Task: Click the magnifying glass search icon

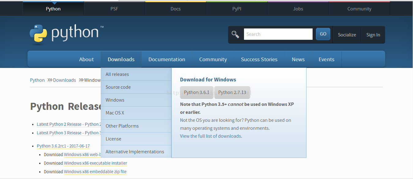Action: (x=235, y=34)
